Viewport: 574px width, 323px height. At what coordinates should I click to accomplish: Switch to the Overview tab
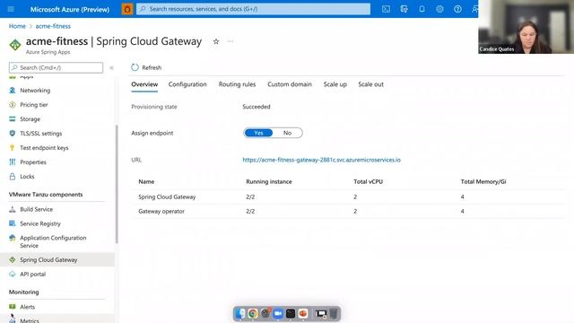[x=144, y=84]
